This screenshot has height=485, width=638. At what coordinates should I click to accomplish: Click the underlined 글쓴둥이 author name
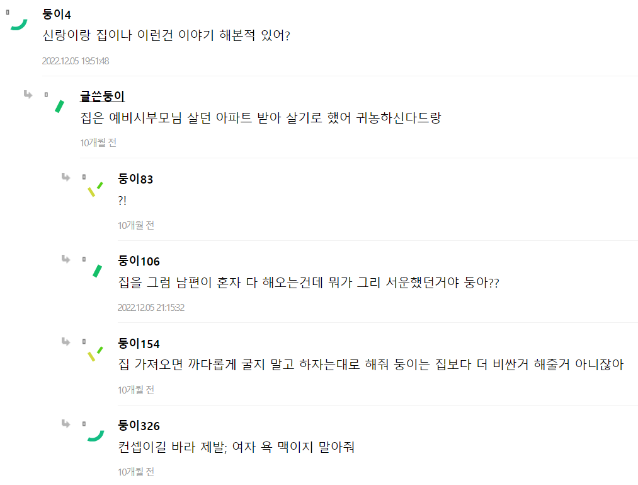coord(102,96)
